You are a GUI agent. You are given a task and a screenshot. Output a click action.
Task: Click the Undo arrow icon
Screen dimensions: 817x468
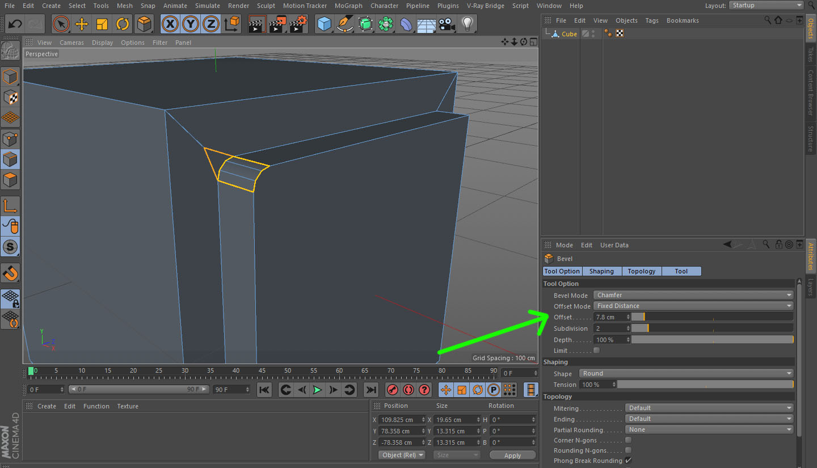click(15, 24)
